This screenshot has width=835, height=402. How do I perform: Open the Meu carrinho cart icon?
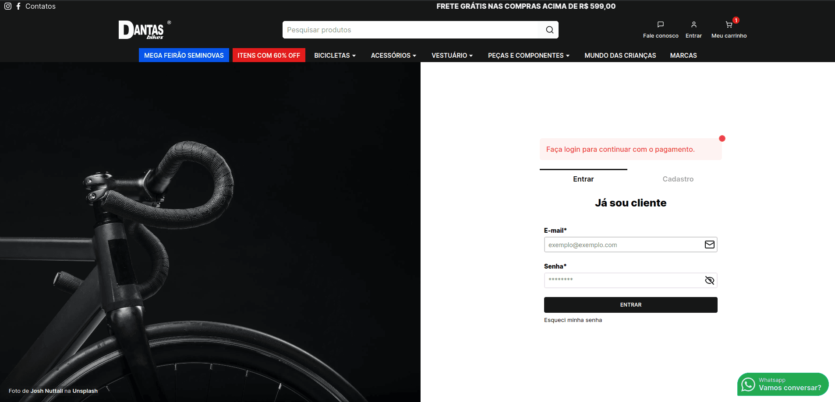pyautogui.click(x=728, y=24)
